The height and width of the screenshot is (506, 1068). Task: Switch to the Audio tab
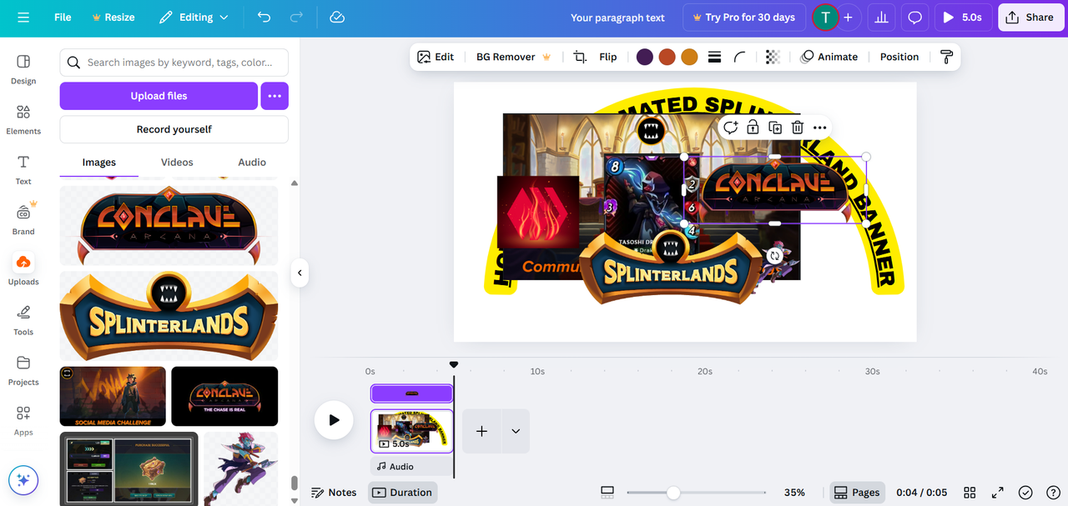[252, 163]
